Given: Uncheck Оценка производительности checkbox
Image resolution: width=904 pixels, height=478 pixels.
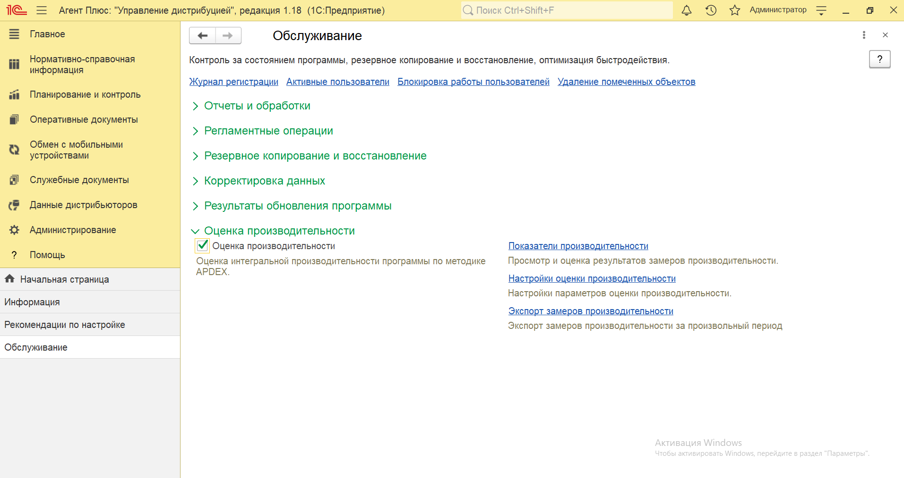Looking at the screenshot, I should [x=202, y=245].
